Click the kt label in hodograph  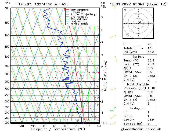tap(125, 9)
